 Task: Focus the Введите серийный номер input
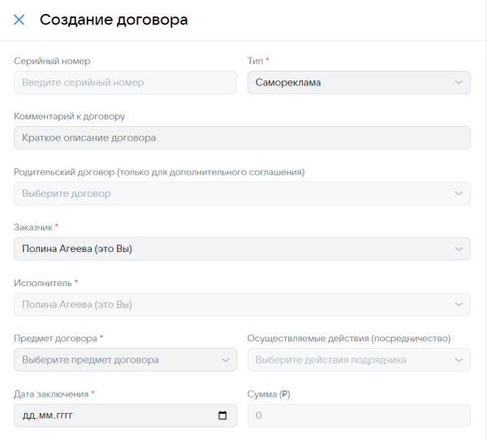[x=126, y=82]
